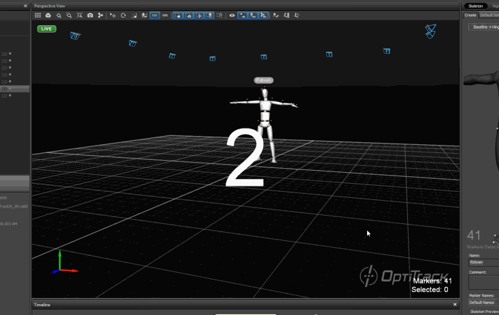This screenshot has width=499, height=315.
Task: Click the camera snapshot icon
Action: pos(90,15)
